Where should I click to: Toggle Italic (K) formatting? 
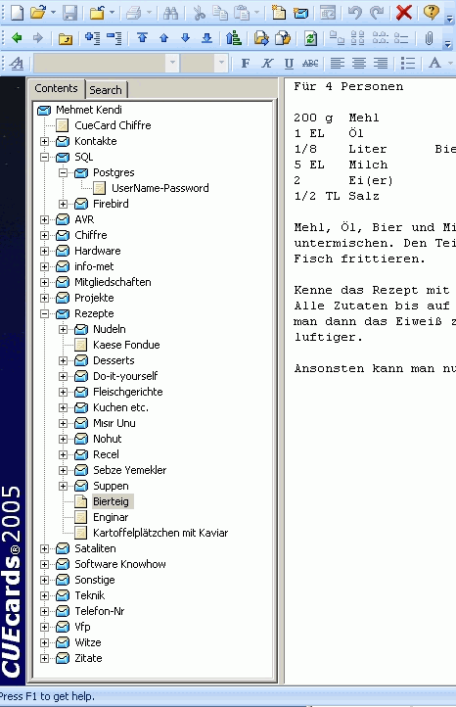pyautogui.click(x=267, y=63)
